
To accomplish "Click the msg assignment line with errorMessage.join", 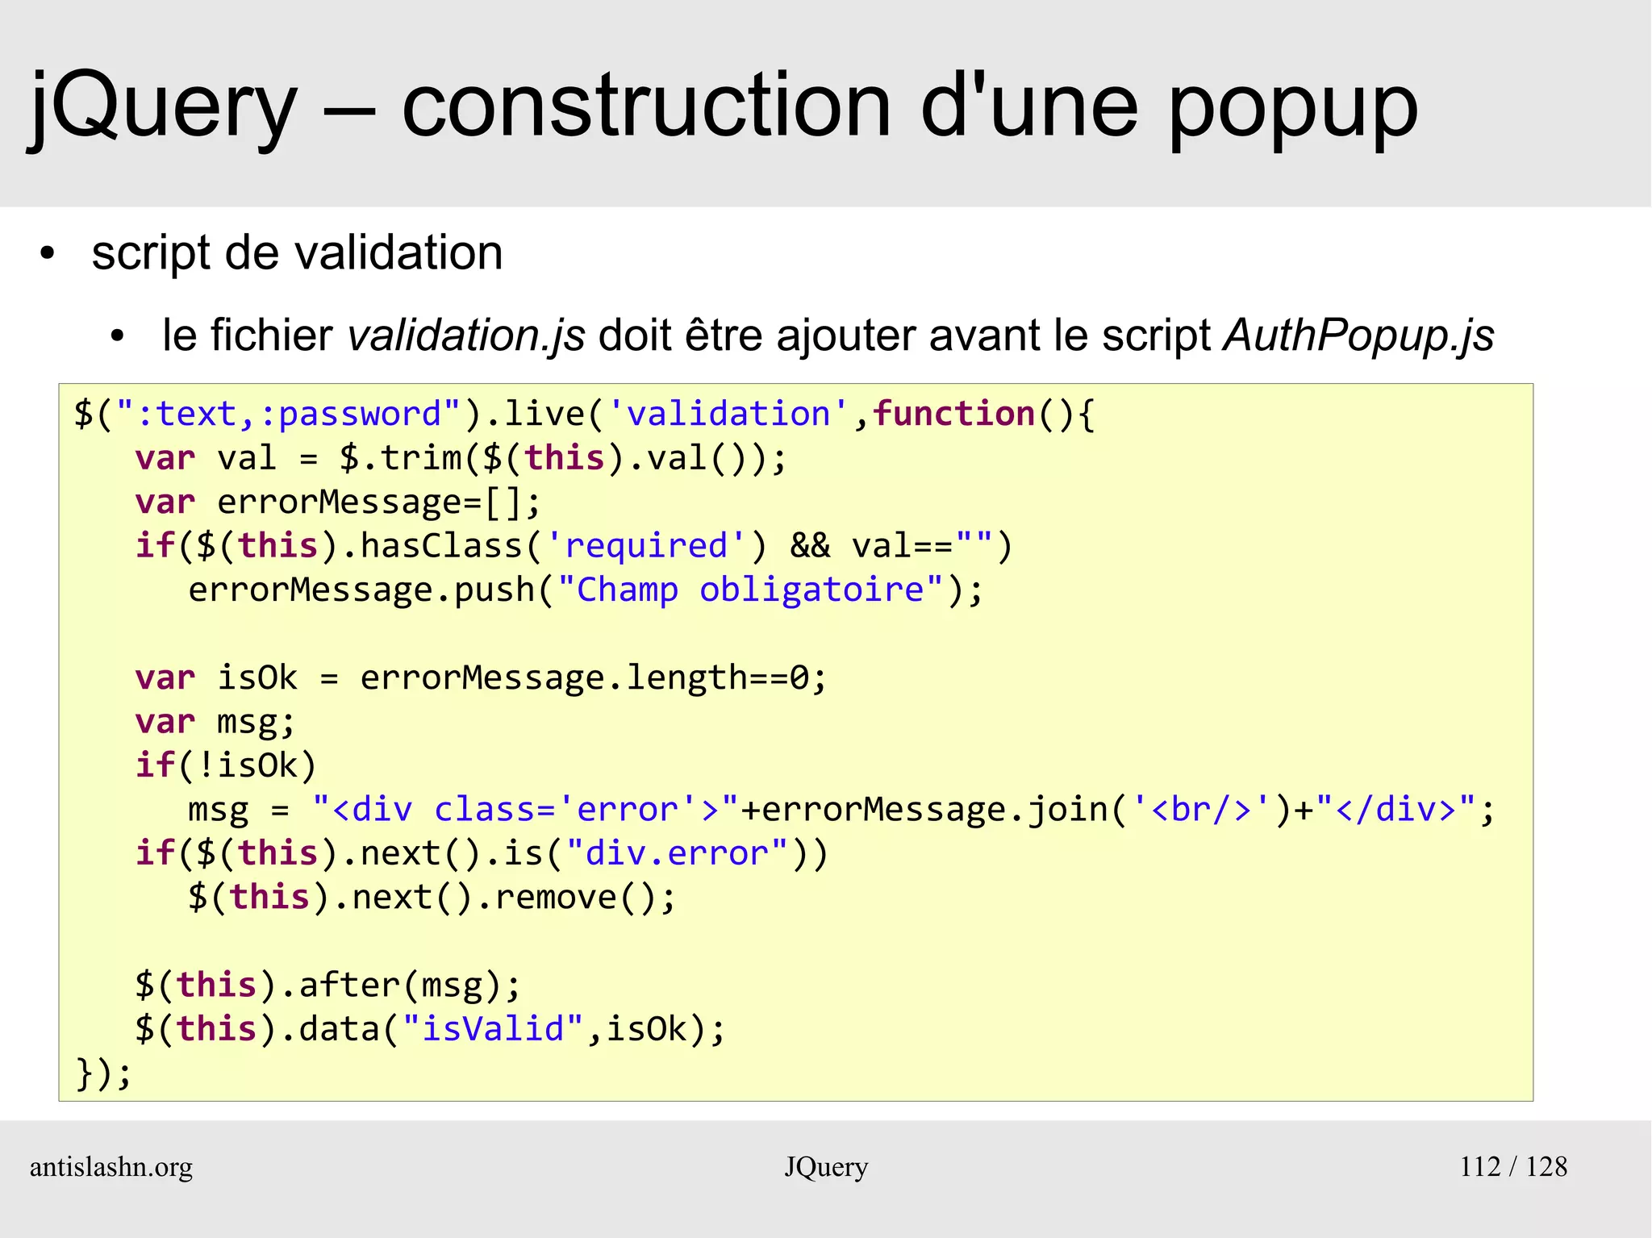I will 841,810.
